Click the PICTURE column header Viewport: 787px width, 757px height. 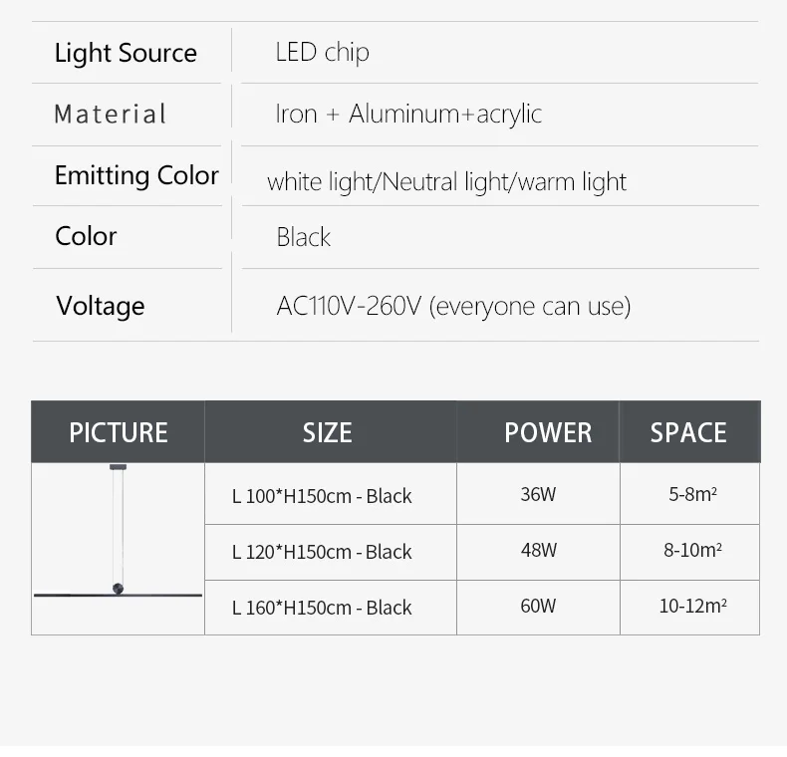118,432
